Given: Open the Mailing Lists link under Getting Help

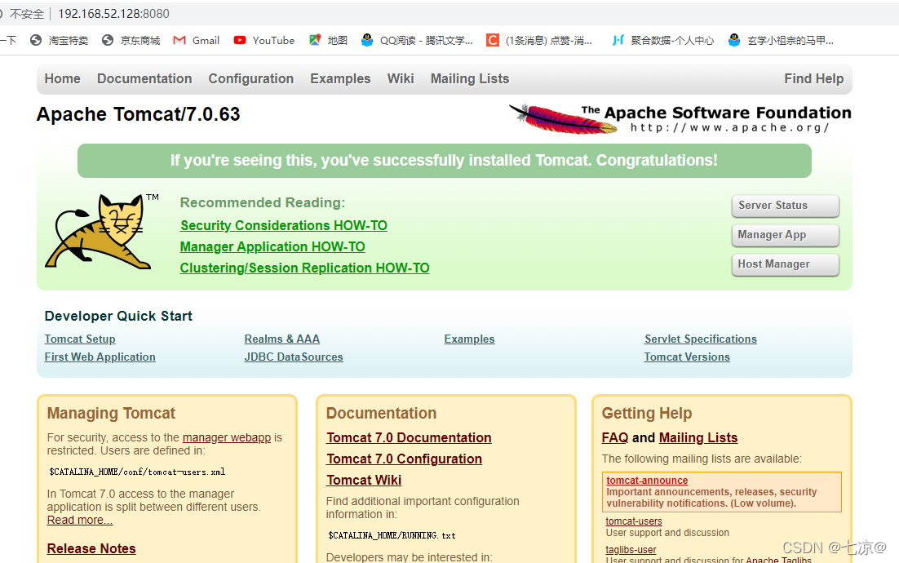Looking at the screenshot, I should point(698,437).
